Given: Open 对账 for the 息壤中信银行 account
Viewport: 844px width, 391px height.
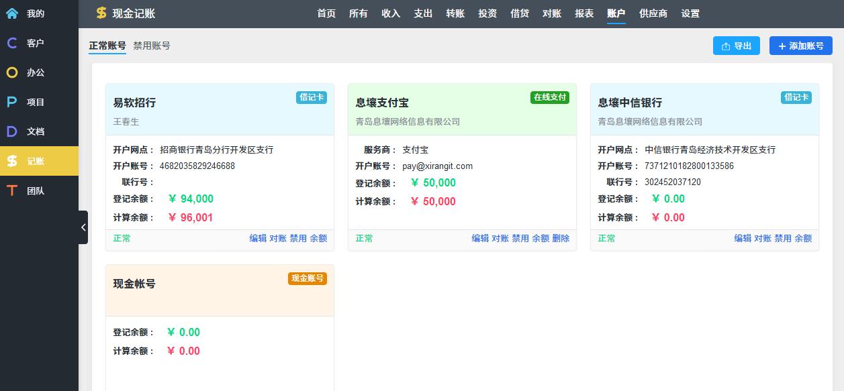Looking at the screenshot, I should tap(763, 238).
